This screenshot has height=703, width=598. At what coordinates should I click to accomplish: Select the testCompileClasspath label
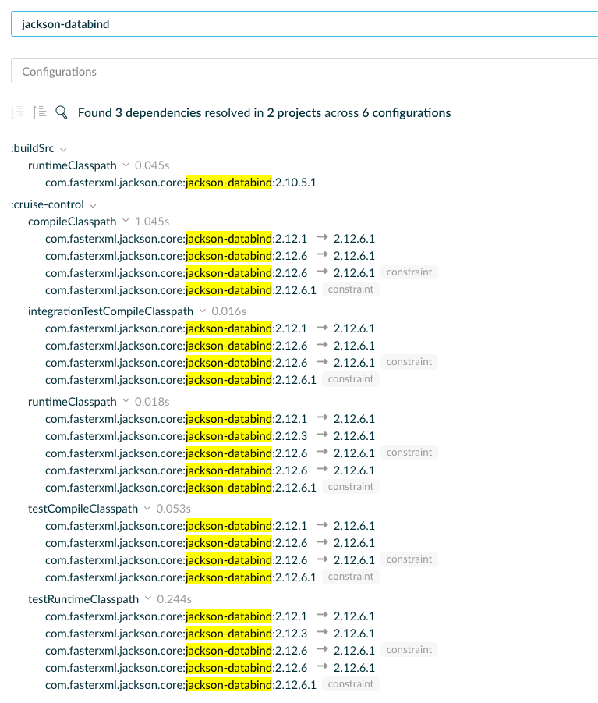(83, 509)
